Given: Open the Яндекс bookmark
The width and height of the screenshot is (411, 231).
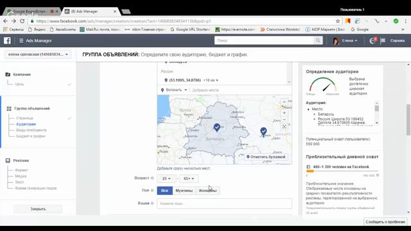Looking at the screenshot, I should click(x=37, y=30).
